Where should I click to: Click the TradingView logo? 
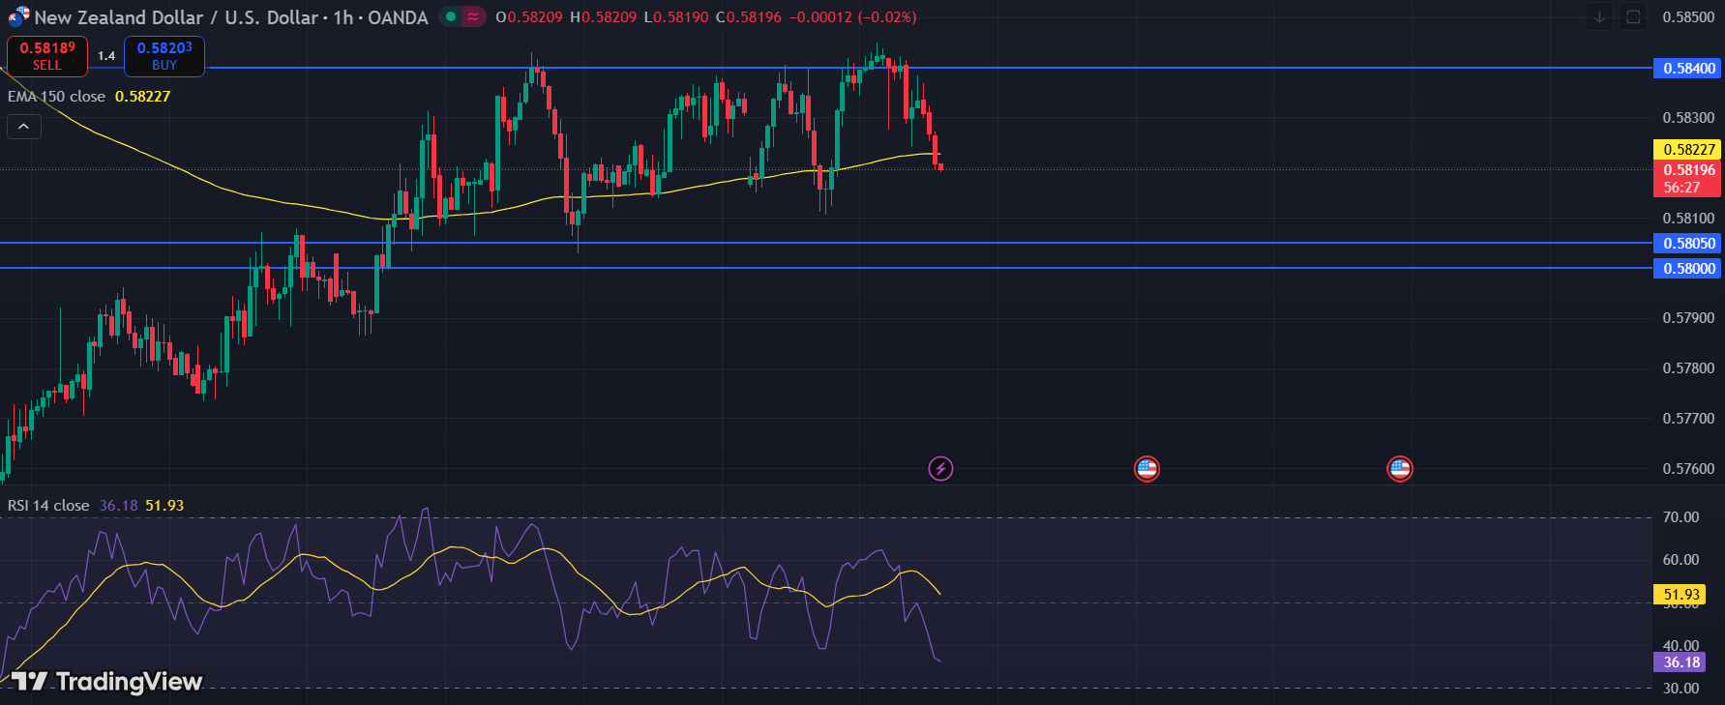tap(107, 682)
